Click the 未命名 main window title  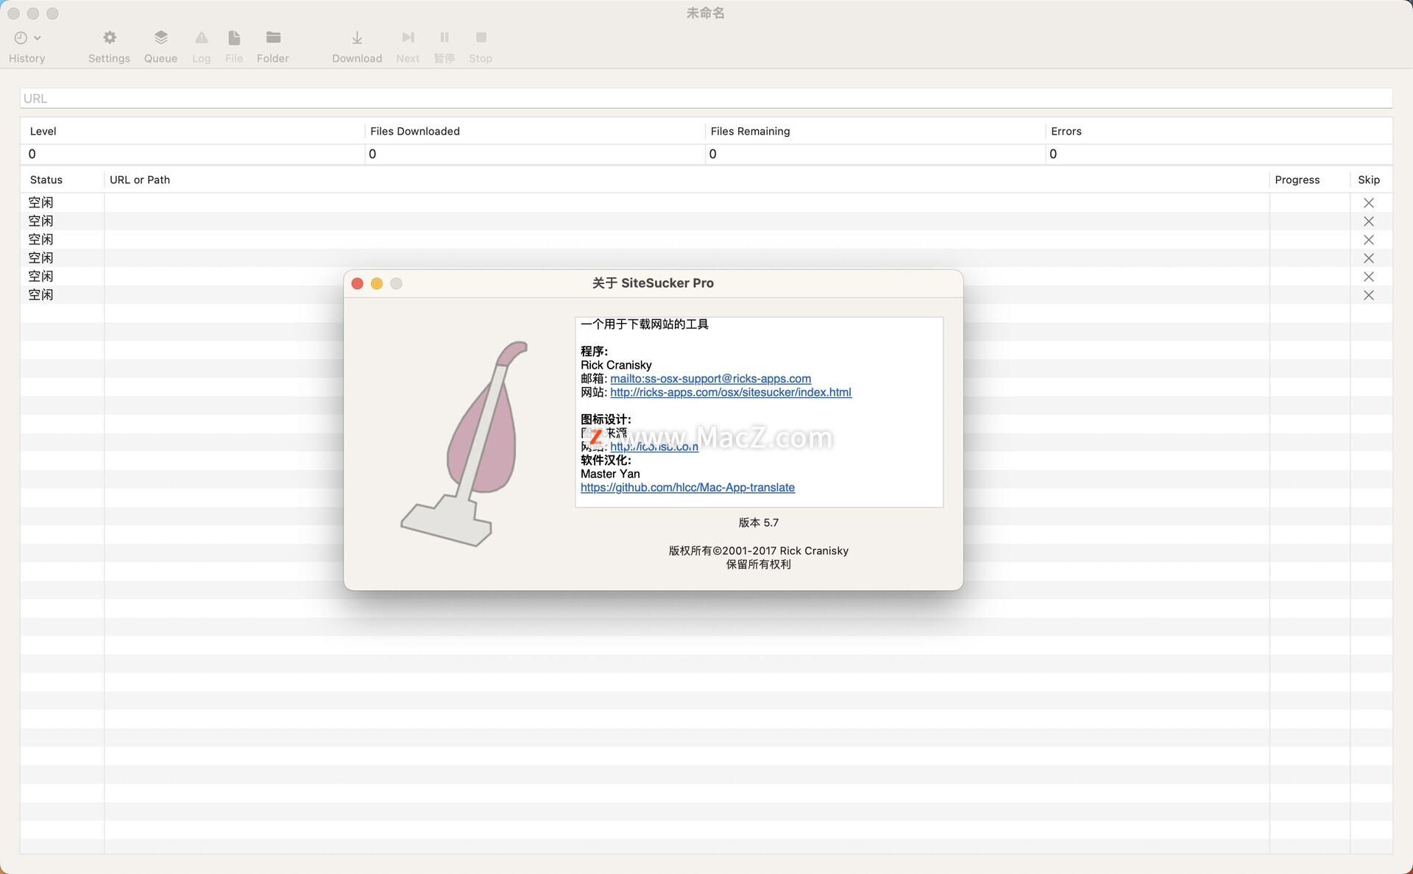[x=705, y=13]
